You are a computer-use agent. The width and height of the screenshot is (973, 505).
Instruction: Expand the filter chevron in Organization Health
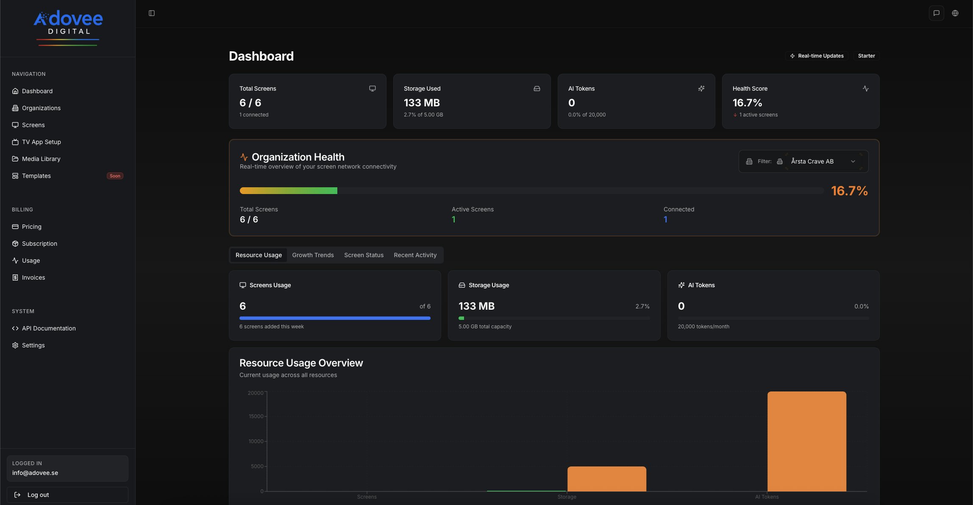(x=853, y=161)
